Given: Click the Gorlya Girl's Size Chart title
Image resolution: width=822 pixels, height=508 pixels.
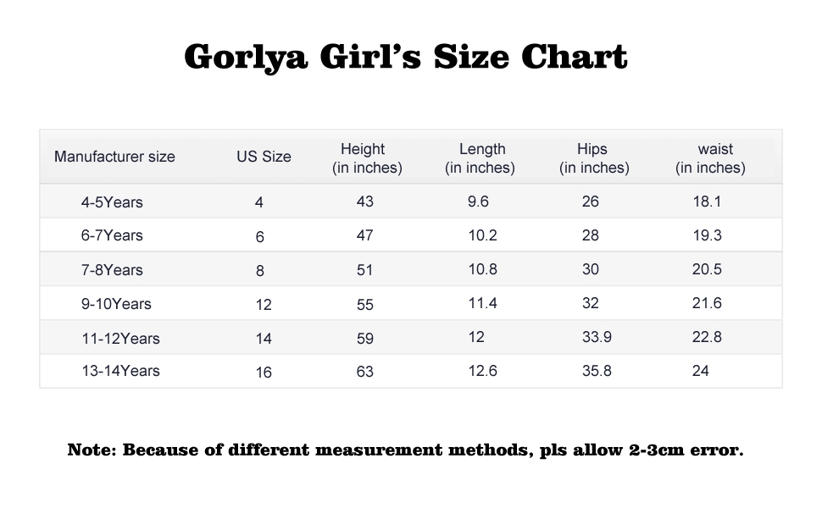Looking at the screenshot, I should pos(406,58).
